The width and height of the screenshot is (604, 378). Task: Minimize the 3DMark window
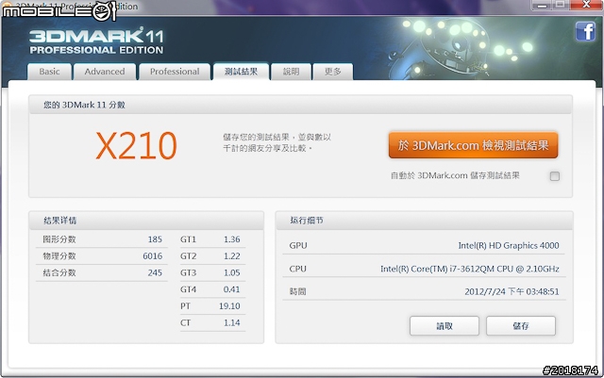543,6
